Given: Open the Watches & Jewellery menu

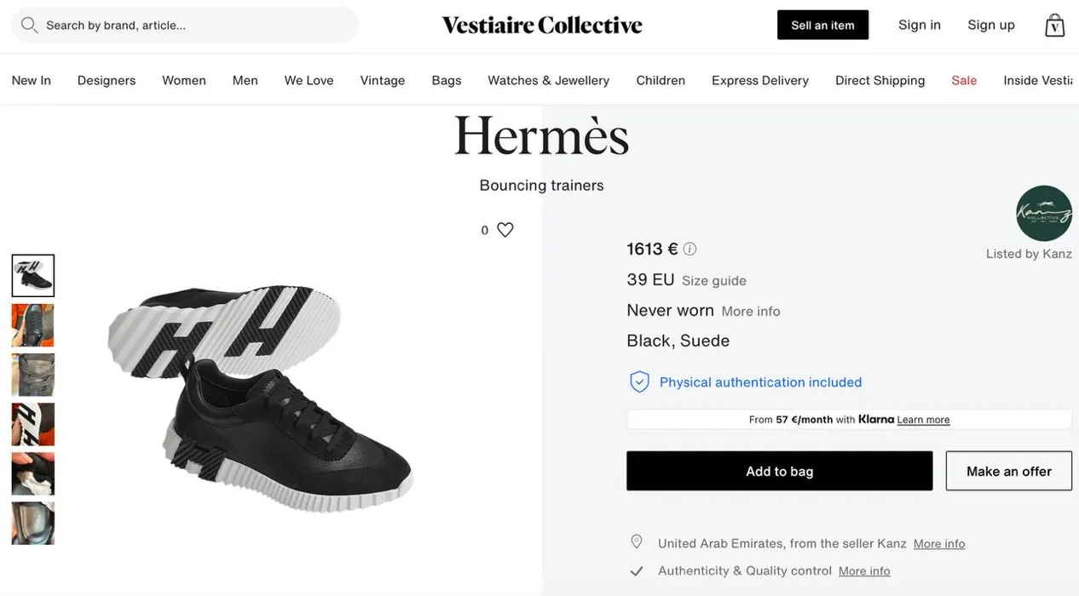Looking at the screenshot, I should point(548,80).
